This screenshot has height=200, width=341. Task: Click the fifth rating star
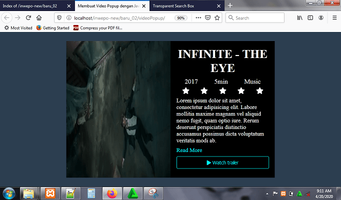(259, 90)
